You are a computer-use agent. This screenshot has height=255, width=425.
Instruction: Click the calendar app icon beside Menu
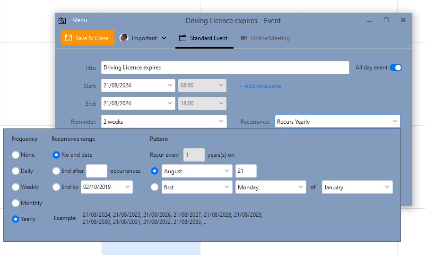pos(62,20)
